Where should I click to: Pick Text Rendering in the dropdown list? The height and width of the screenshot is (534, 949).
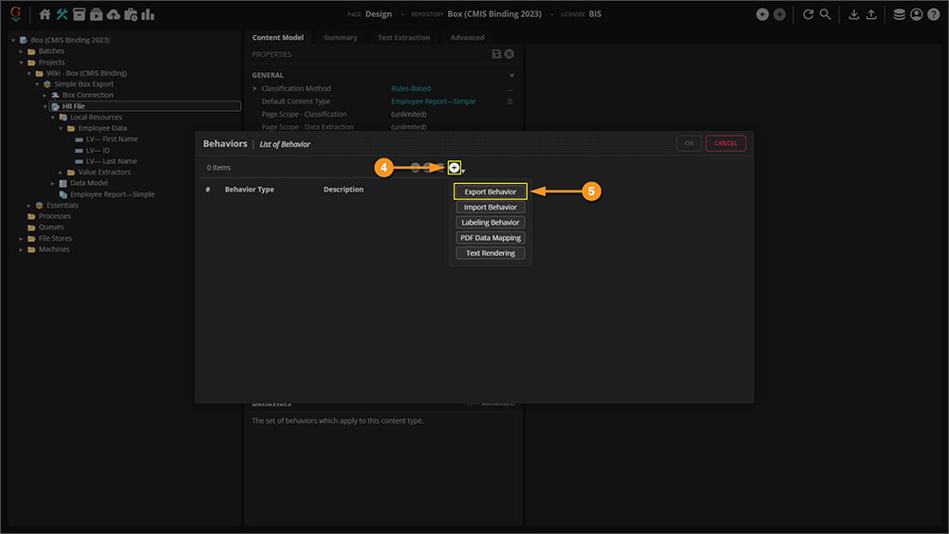pyautogui.click(x=490, y=253)
